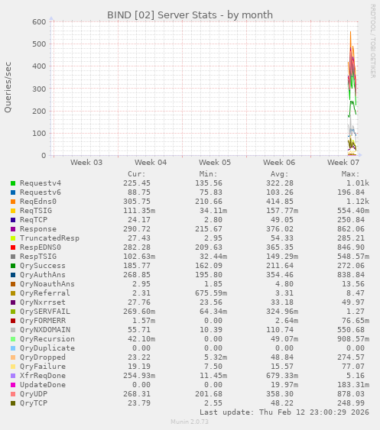380x430 pixels.
Task: Click the ReqEdns0 max value 1.12k
Action: [x=358, y=202]
